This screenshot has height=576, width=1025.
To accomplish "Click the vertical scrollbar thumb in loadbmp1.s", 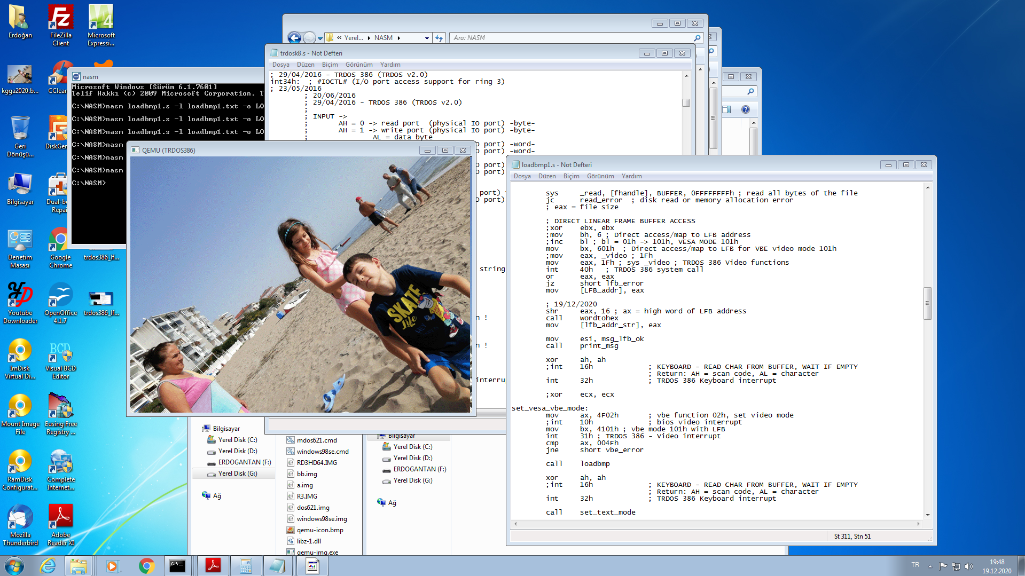I will pyautogui.click(x=927, y=303).
